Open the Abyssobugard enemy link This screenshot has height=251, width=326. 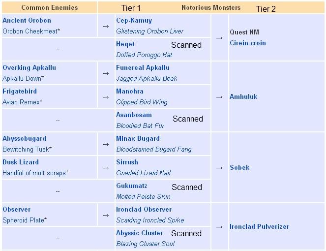[24, 139]
